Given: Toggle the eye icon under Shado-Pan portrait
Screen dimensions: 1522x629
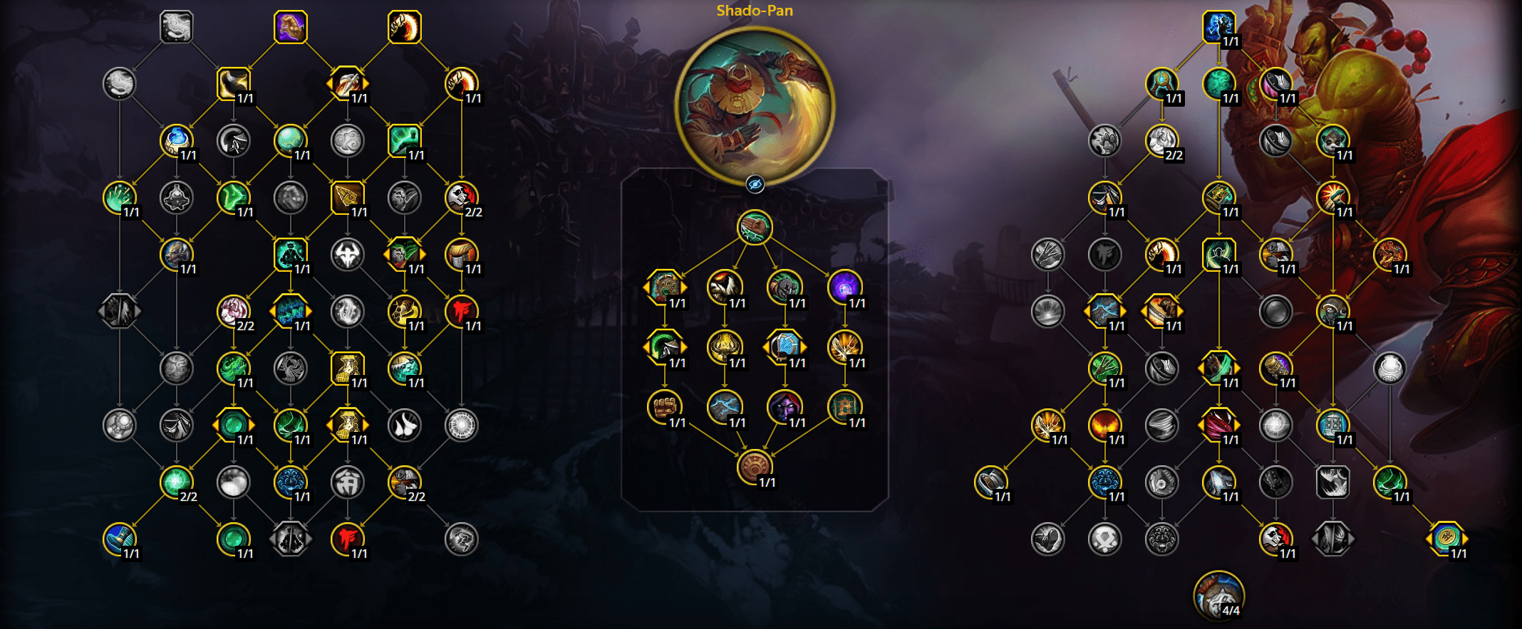Looking at the screenshot, I should (x=755, y=184).
